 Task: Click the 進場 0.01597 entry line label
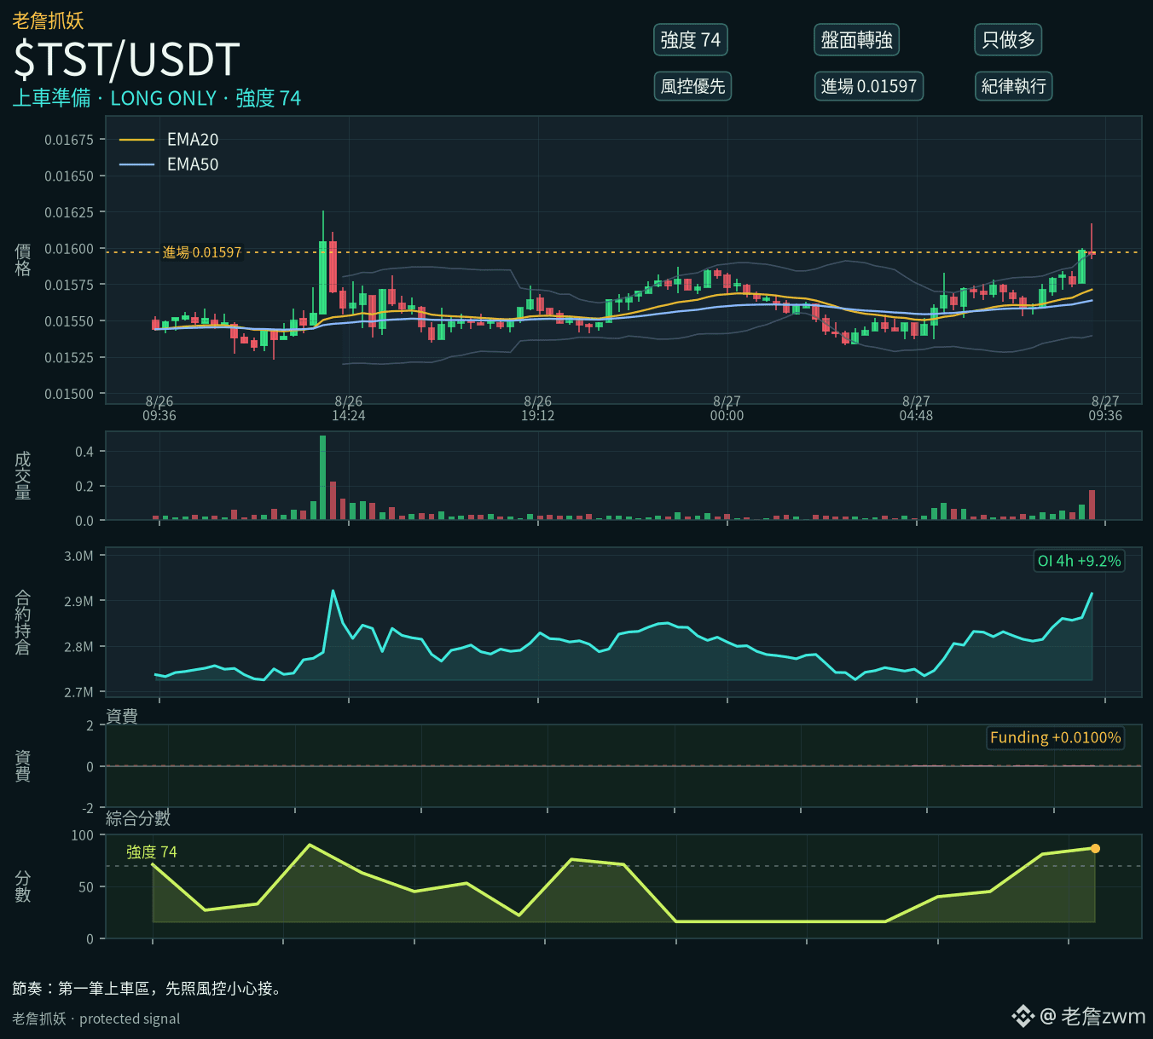[202, 252]
